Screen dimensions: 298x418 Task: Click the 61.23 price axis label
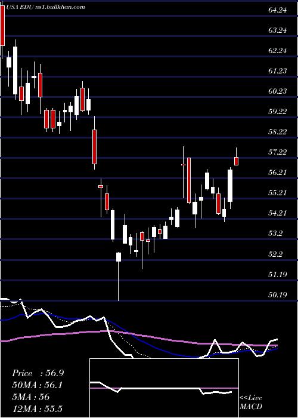click(x=278, y=71)
